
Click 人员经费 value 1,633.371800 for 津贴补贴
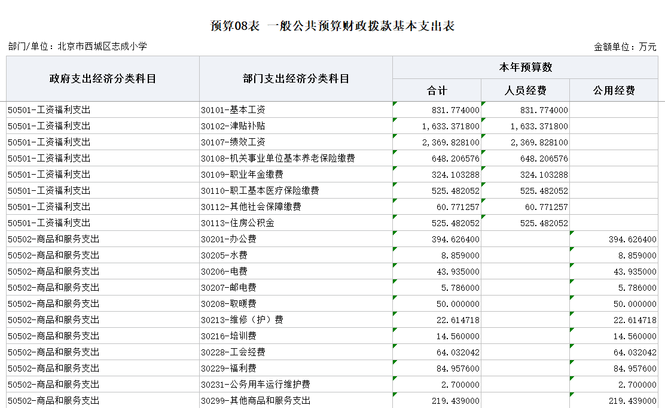pos(526,126)
